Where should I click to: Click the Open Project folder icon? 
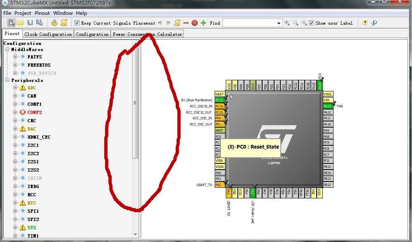pos(21,23)
